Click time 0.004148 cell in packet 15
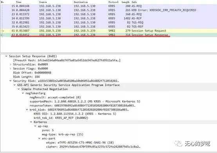 23,6
